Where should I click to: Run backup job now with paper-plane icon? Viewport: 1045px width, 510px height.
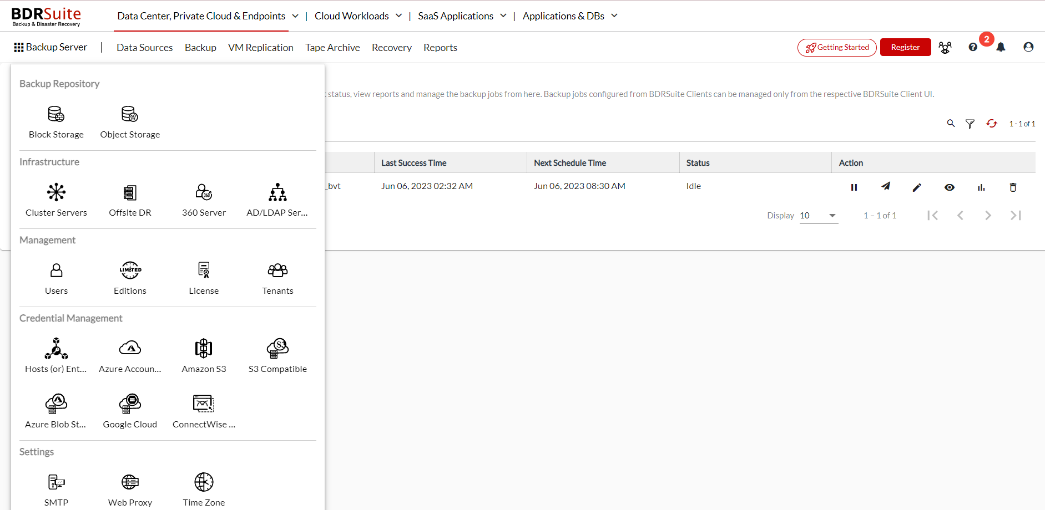[x=886, y=186]
